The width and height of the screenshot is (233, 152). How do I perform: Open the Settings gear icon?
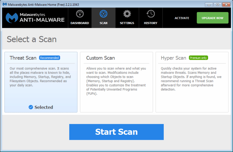tap(127, 14)
